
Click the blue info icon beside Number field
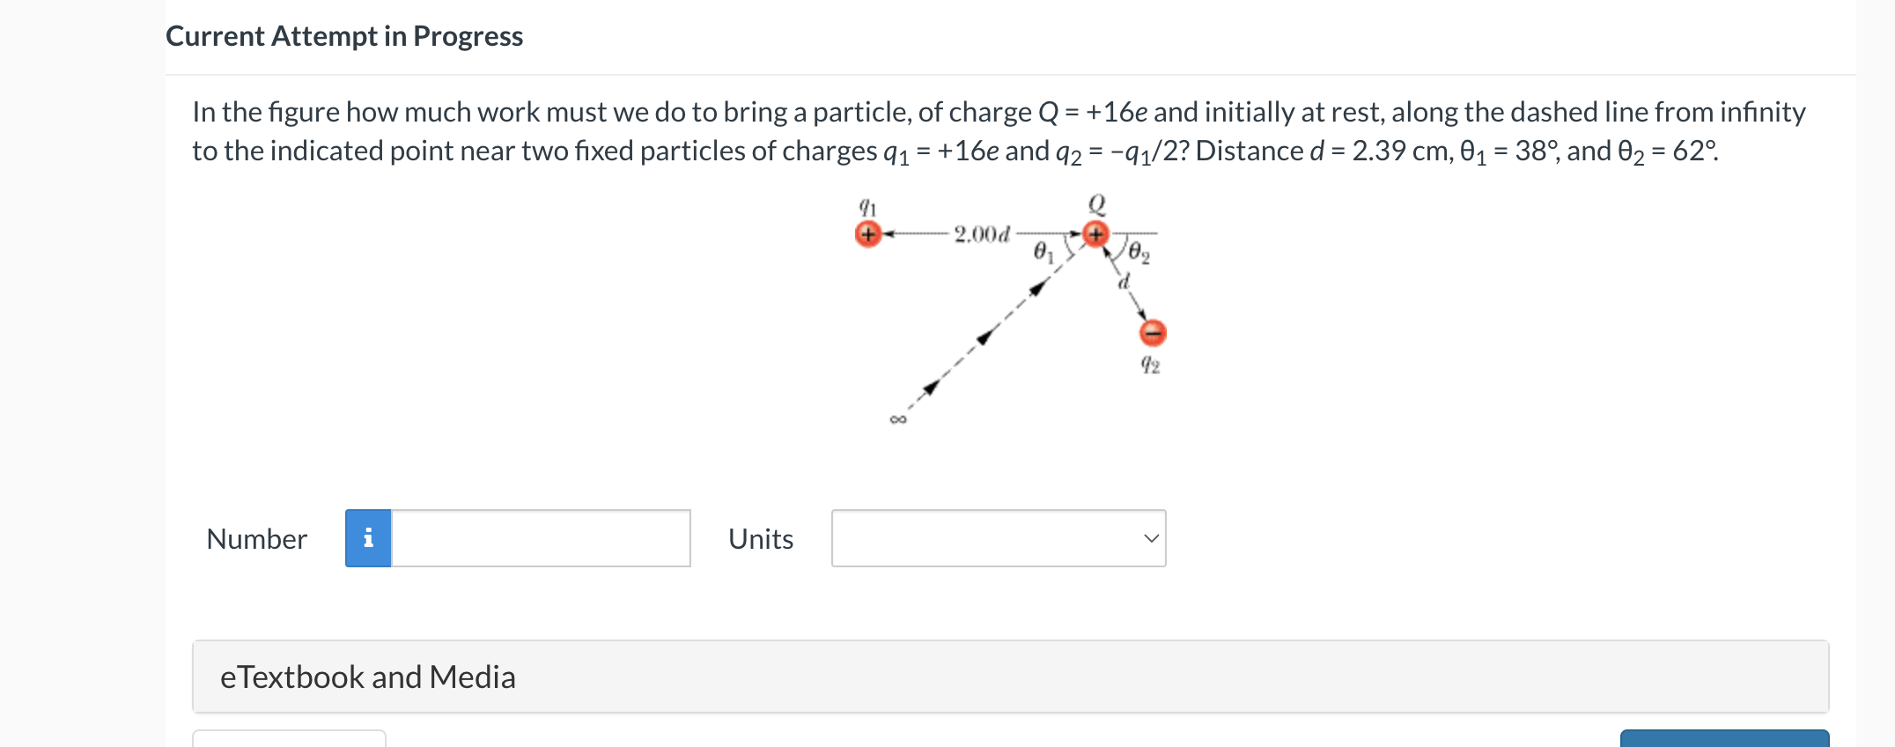(x=367, y=538)
